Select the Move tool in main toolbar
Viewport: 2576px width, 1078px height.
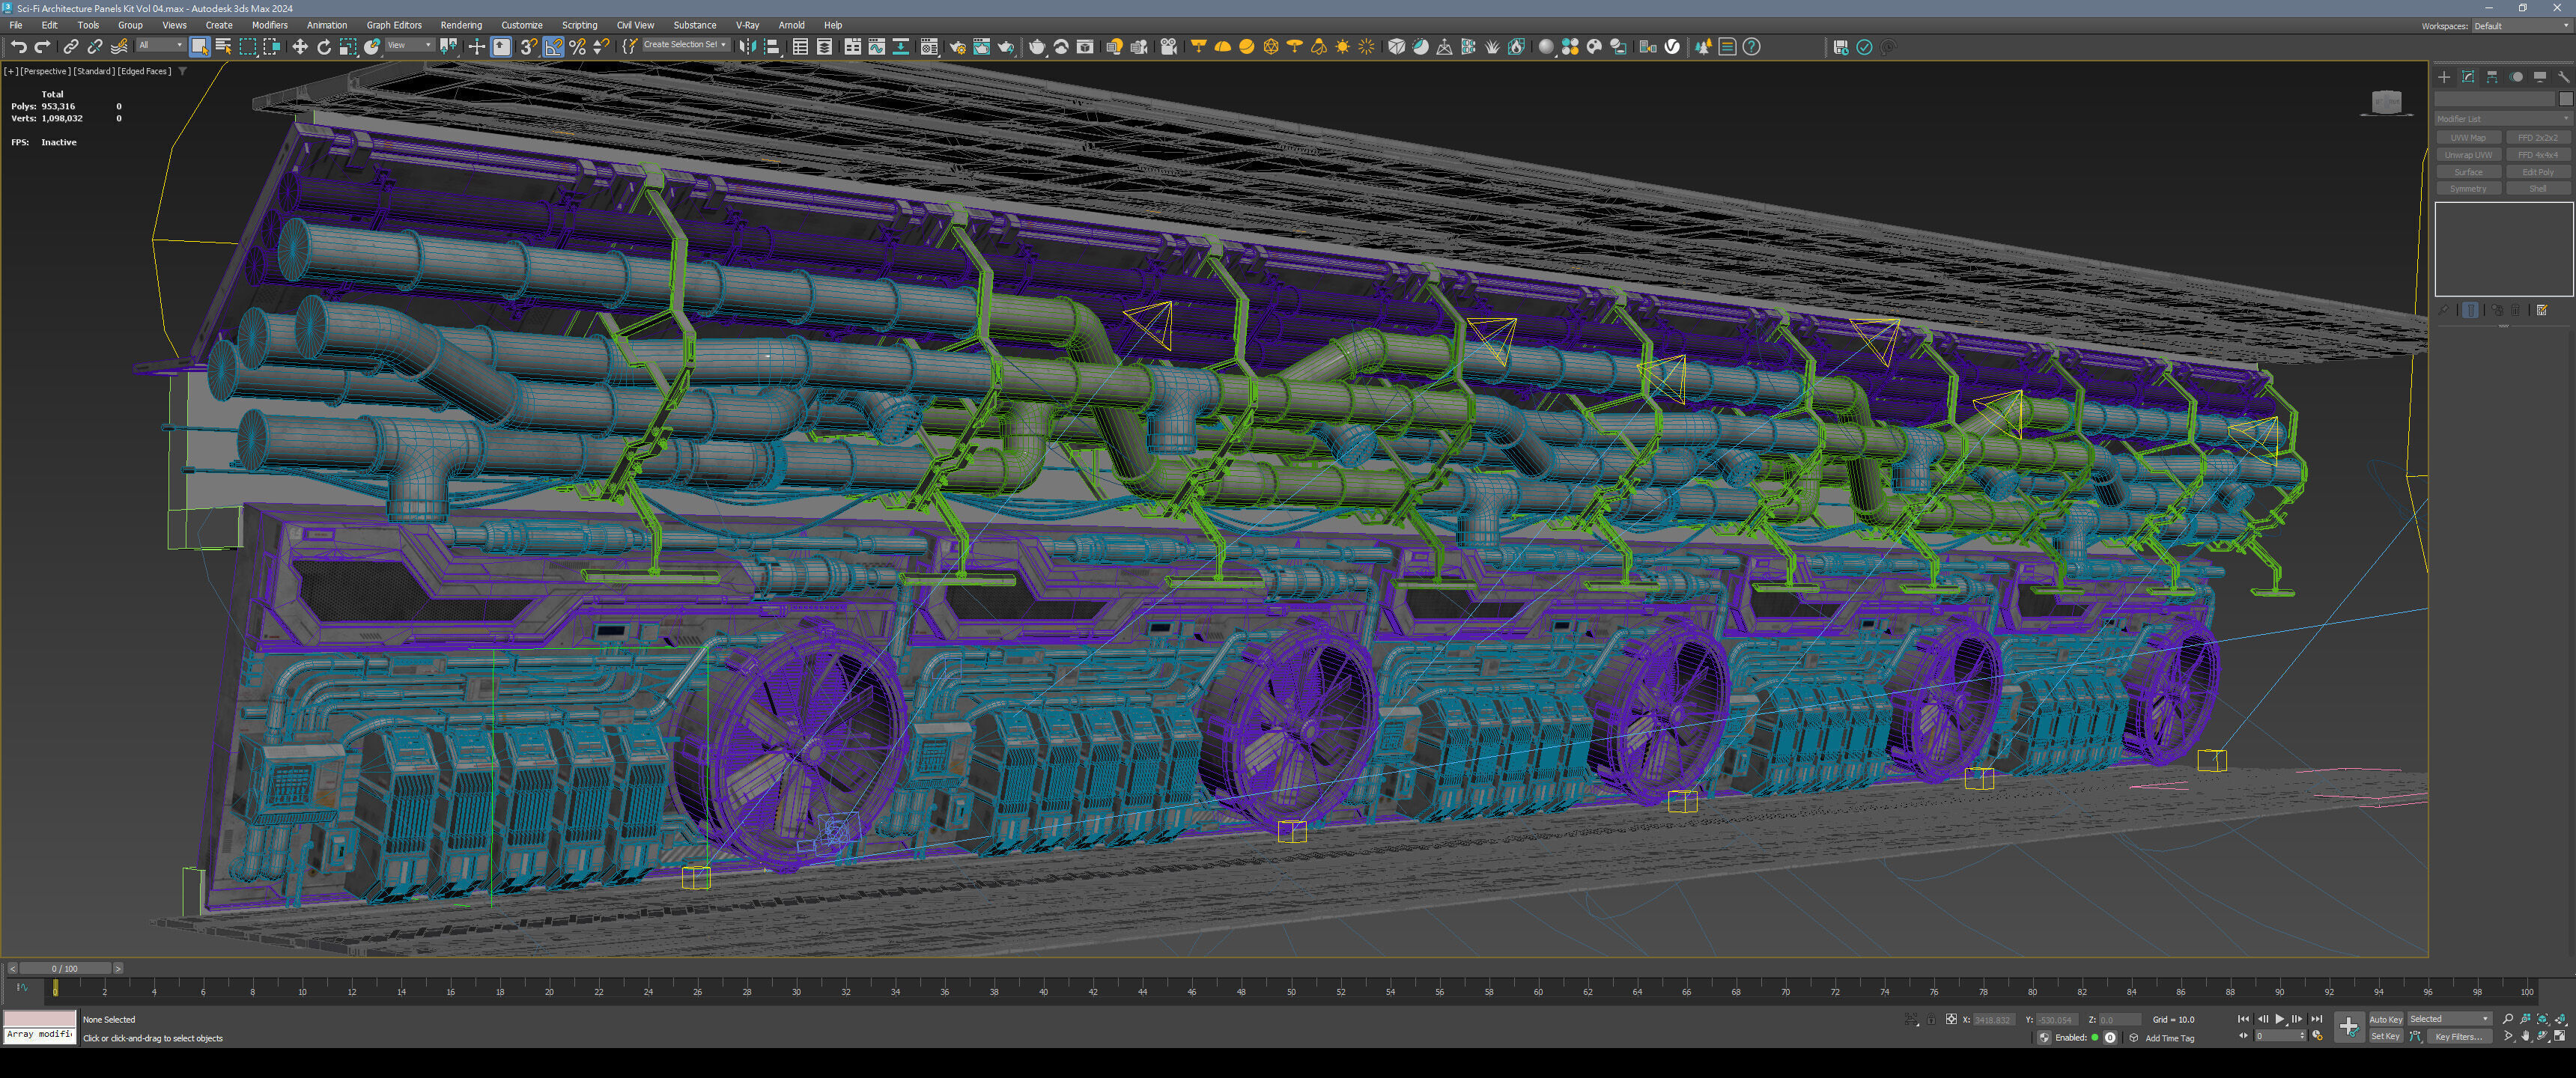(x=299, y=47)
